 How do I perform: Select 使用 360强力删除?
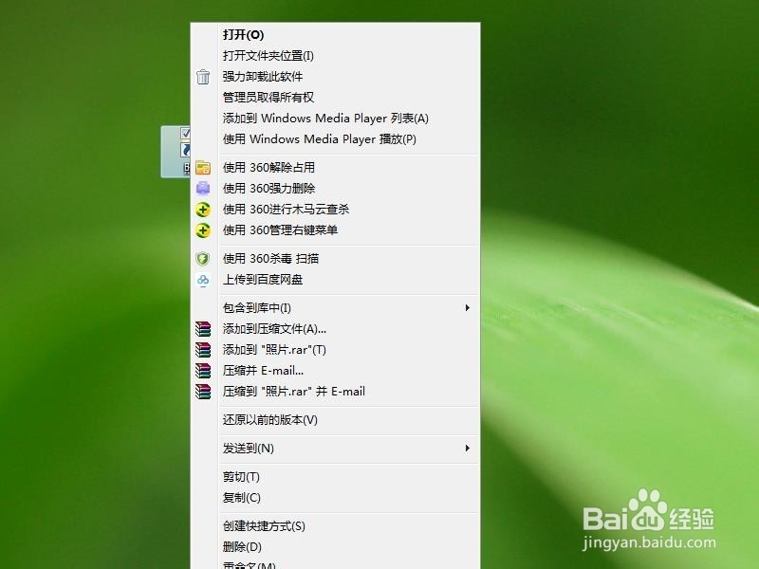click(335, 188)
